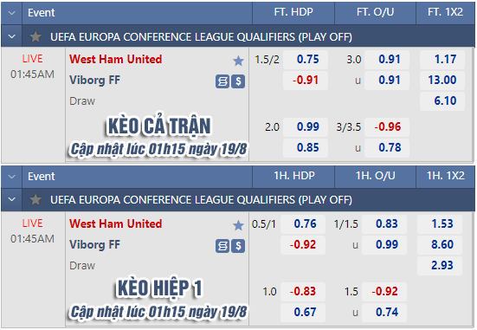This screenshot has height=330, width=477.
Task: Click the statistics icon in full-time Viborg FF row
Action: 222,81
